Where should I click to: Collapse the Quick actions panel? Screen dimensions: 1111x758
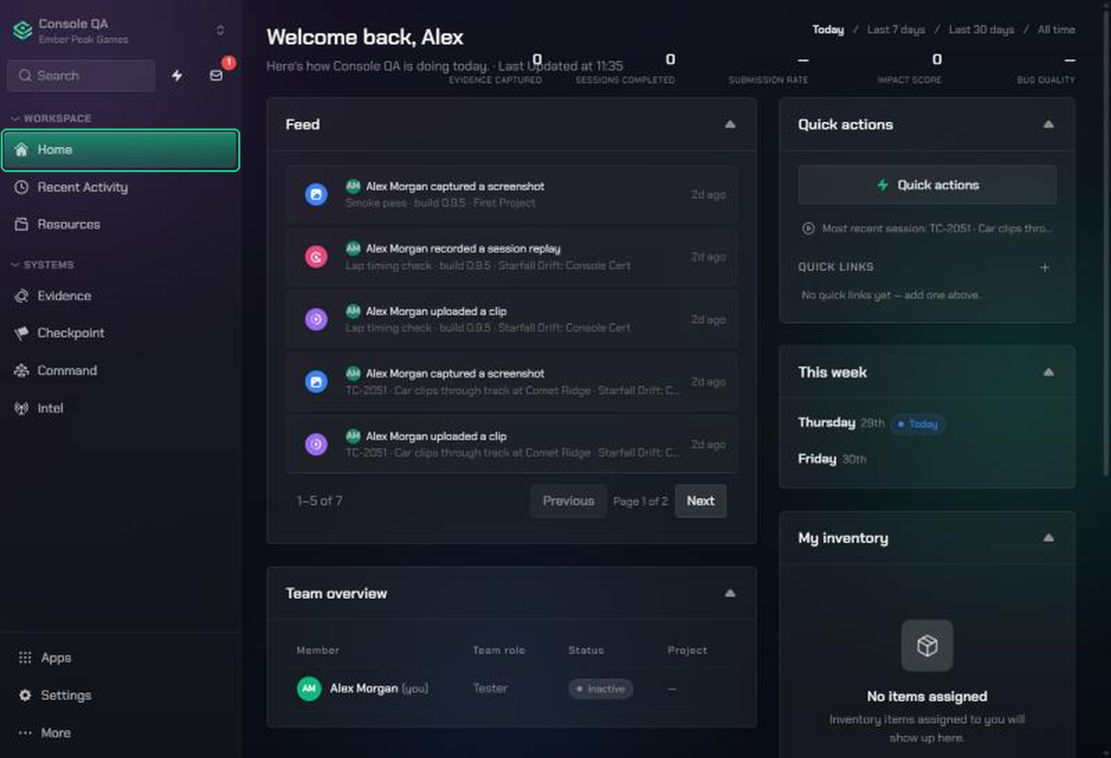point(1048,124)
